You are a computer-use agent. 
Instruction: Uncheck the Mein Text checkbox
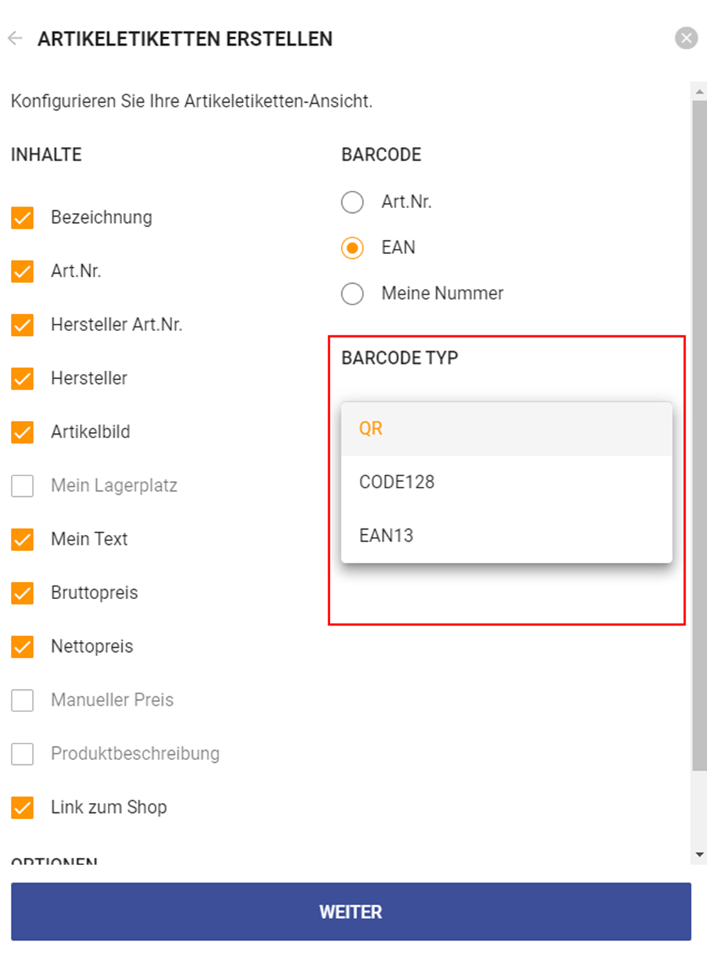[x=23, y=539]
